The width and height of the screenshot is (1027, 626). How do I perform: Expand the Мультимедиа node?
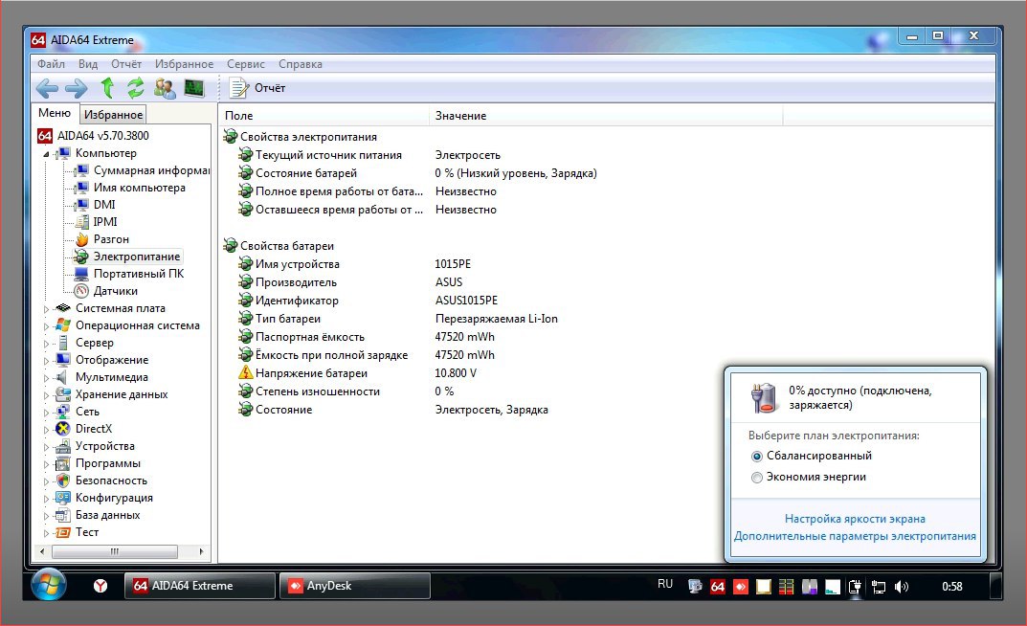(x=46, y=377)
